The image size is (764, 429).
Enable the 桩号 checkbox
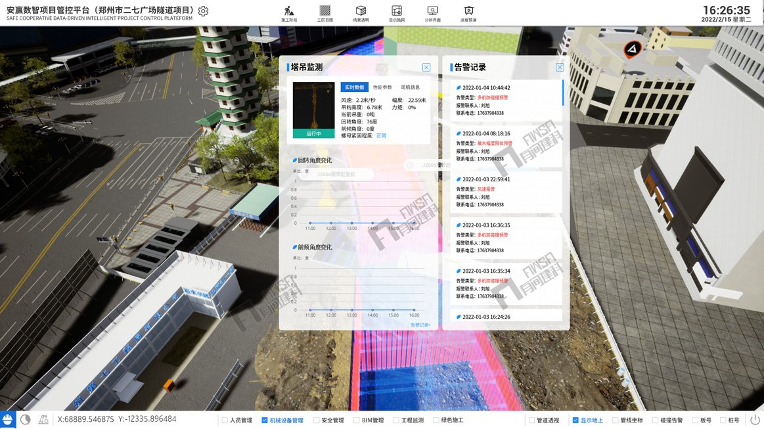click(723, 420)
